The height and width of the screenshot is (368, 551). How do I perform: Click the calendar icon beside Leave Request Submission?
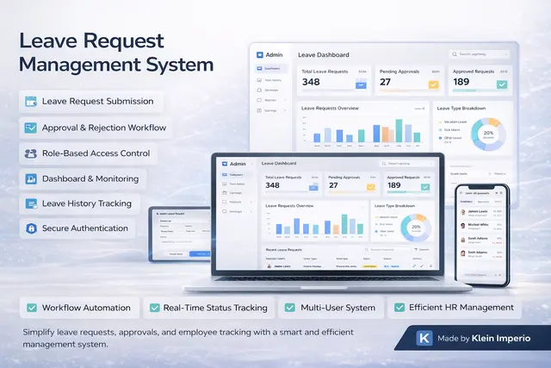coord(31,102)
